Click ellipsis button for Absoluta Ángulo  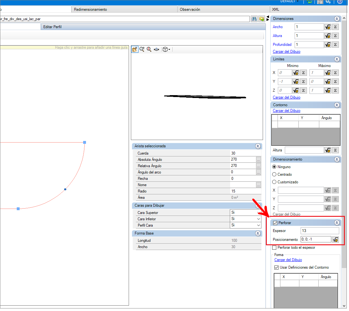point(259,160)
